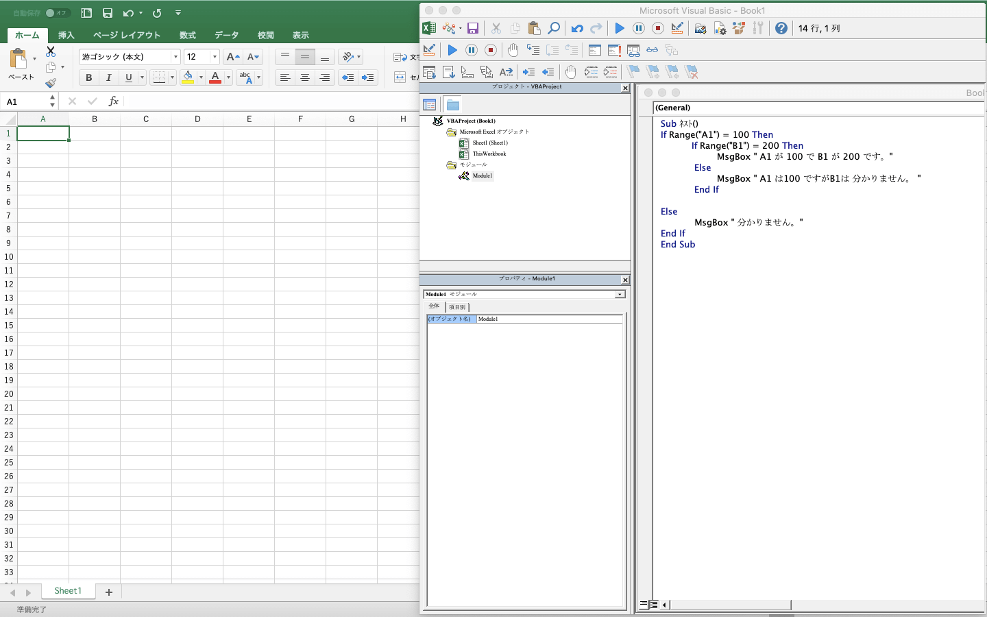Open Locals window icon

coord(595,50)
